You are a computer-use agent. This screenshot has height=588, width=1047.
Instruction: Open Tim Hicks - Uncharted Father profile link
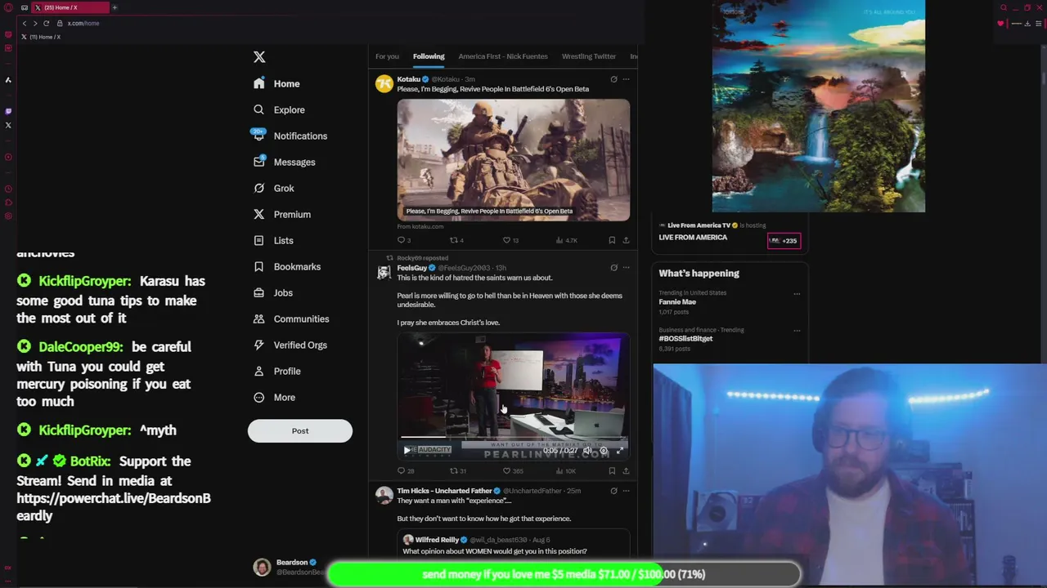pos(445,491)
